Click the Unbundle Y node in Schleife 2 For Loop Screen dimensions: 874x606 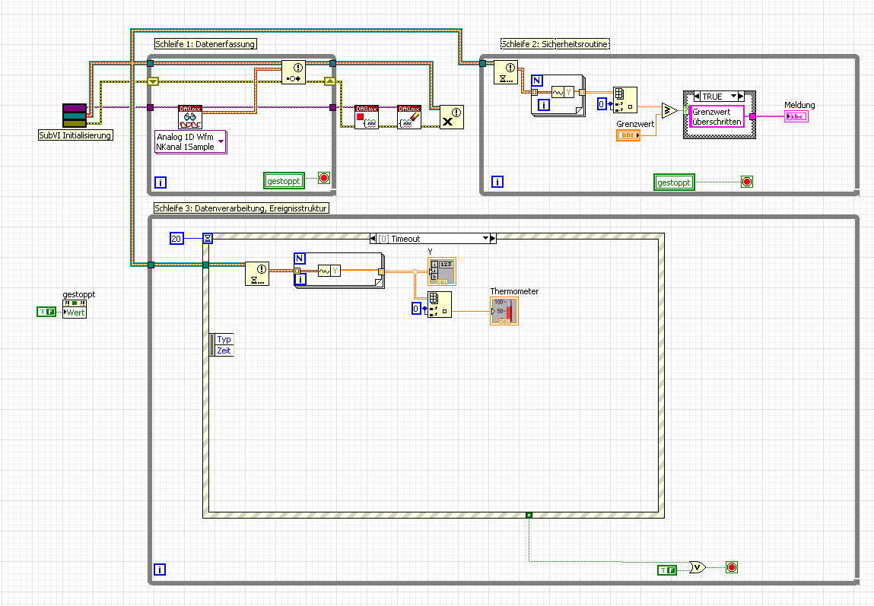tap(562, 93)
